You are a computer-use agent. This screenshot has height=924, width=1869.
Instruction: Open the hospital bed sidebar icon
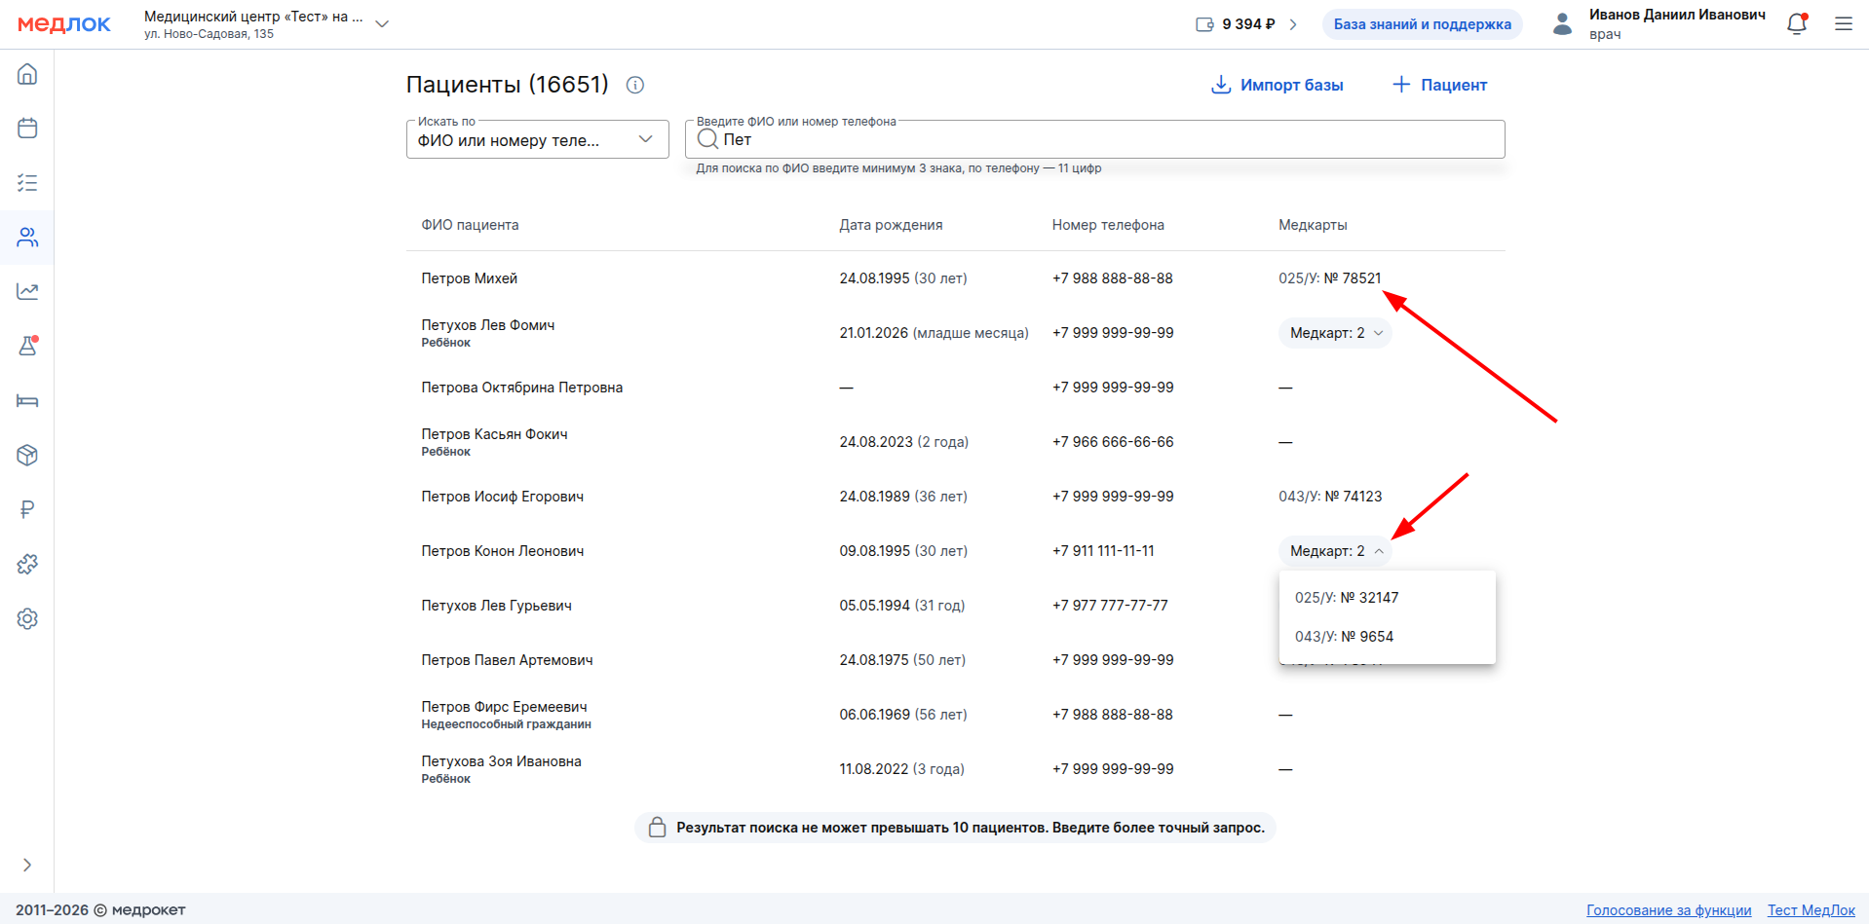click(x=27, y=401)
